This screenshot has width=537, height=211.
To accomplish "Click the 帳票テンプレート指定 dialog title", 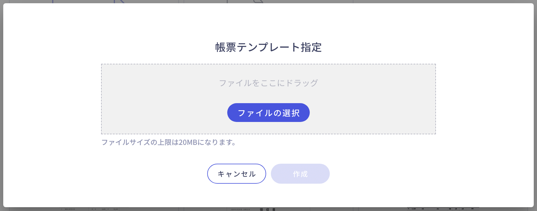I will 268,47.
